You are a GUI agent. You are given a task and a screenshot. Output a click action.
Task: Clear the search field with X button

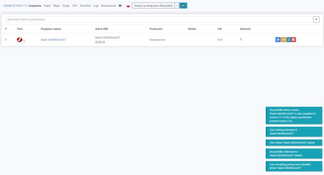(316, 19)
